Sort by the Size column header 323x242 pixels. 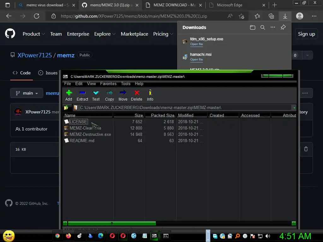point(129,115)
